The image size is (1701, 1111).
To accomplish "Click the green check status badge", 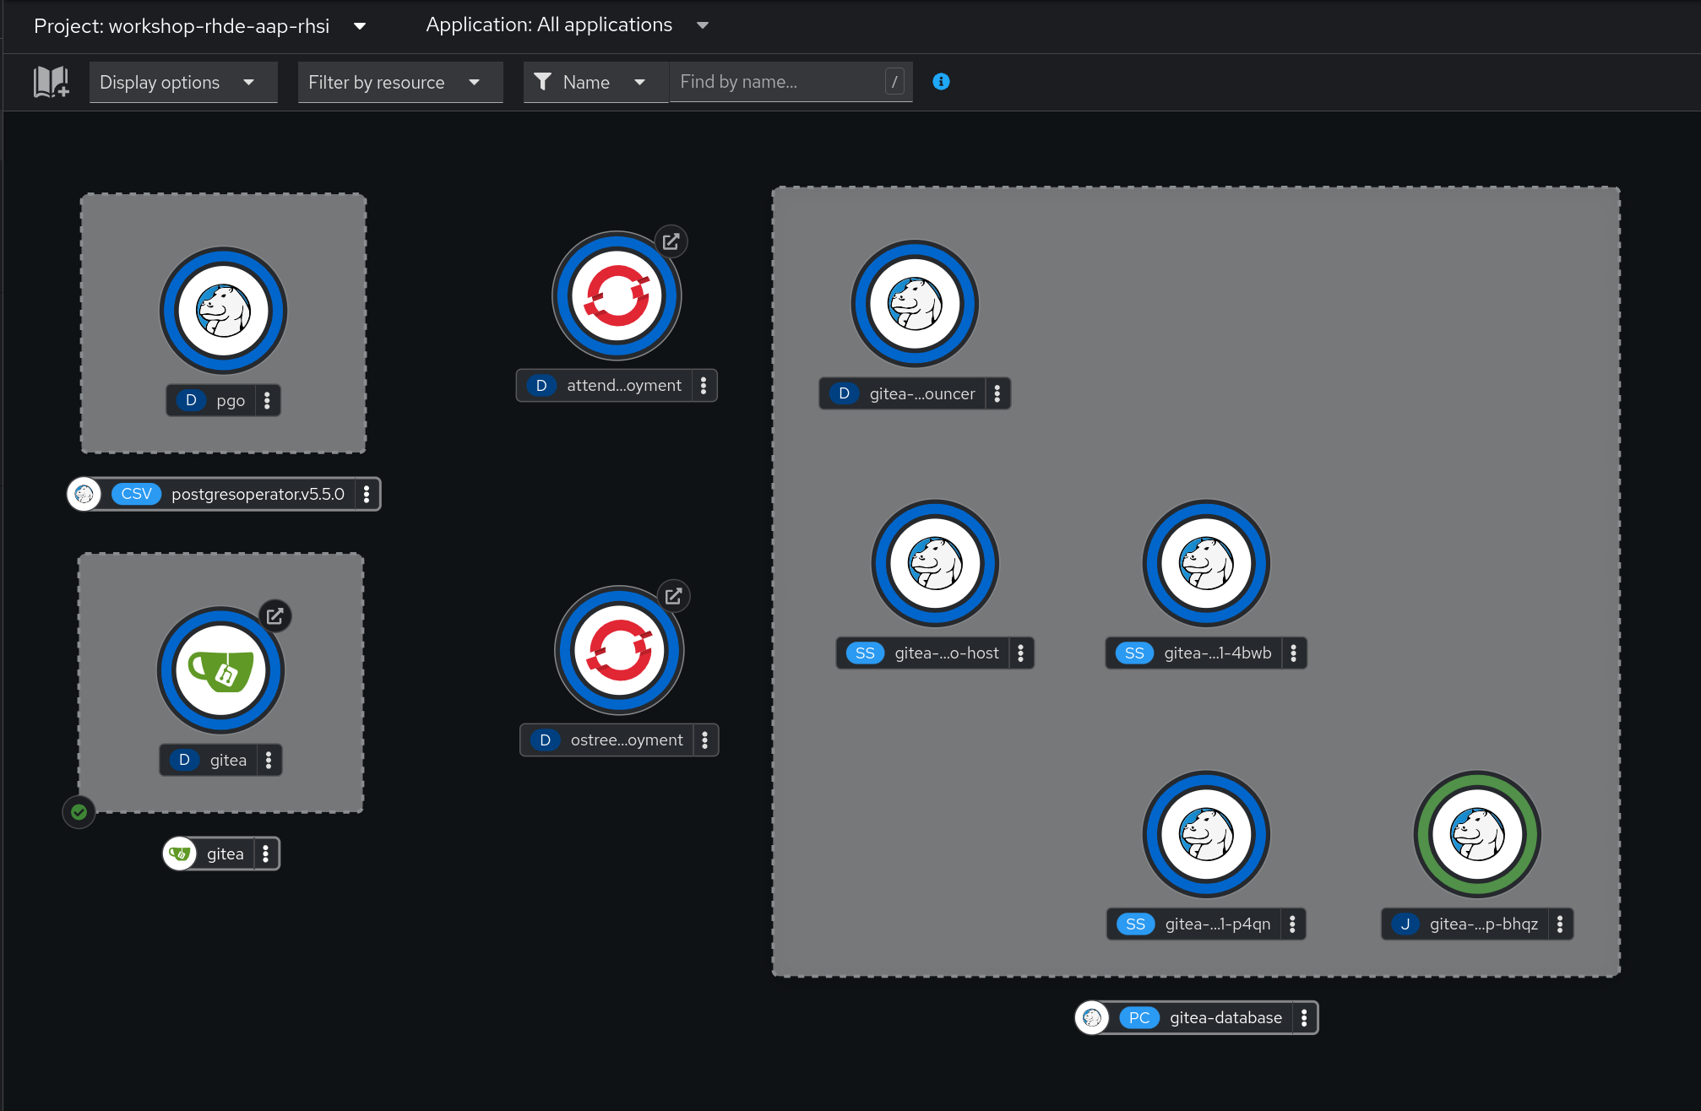I will 79,812.
